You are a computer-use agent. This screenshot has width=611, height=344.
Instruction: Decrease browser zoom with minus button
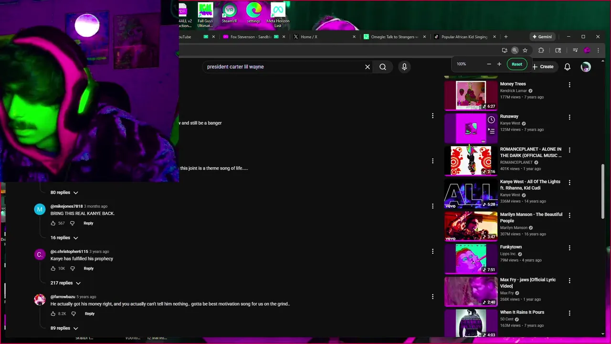[x=489, y=64]
